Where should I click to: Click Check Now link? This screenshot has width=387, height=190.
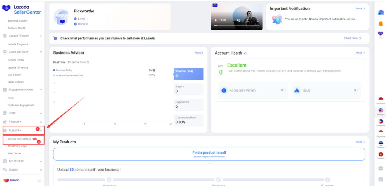353,39
